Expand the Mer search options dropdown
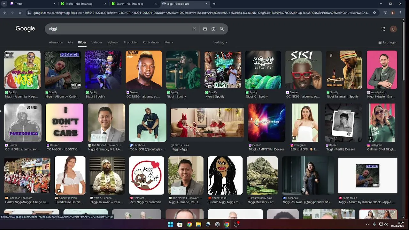Screen dimensions: 409x230 tap(169, 42)
